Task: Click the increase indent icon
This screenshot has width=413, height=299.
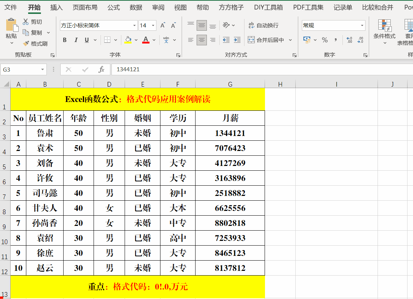Action: [x=237, y=40]
